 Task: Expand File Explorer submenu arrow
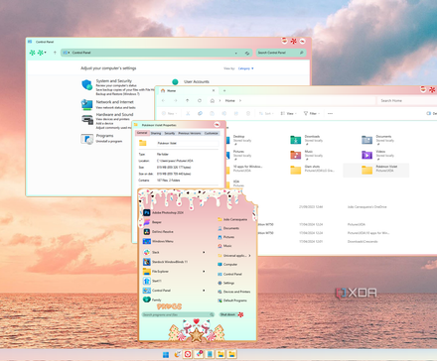pyautogui.click(x=204, y=272)
